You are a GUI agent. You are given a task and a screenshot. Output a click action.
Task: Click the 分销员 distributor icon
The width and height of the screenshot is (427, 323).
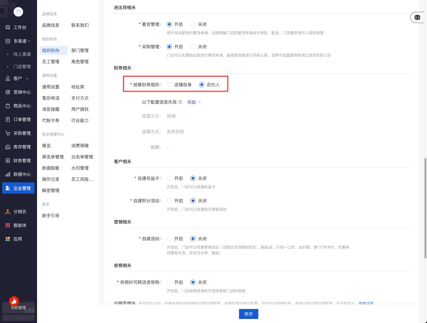(8, 212)
